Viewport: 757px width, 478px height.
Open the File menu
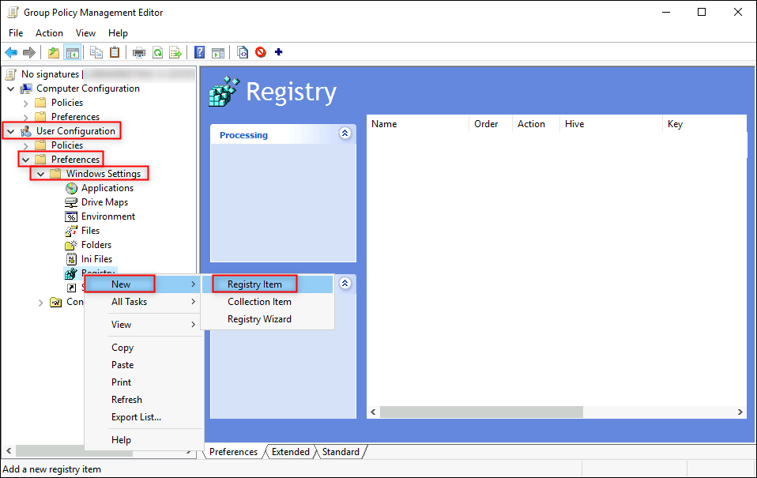pos(16,33)
